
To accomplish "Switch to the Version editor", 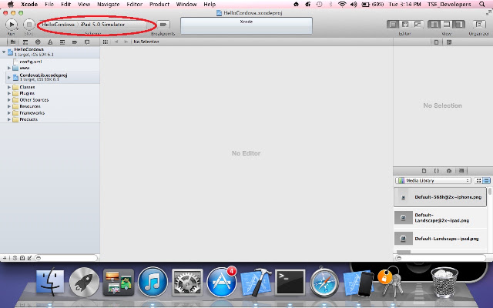I will pos(418,24).
